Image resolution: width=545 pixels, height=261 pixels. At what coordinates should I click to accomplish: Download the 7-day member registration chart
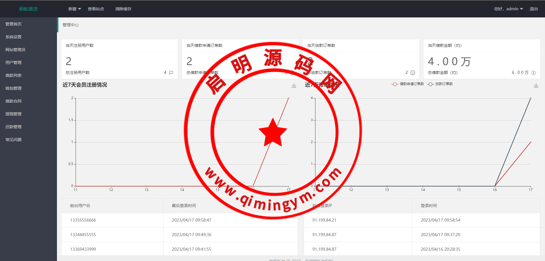294,85
